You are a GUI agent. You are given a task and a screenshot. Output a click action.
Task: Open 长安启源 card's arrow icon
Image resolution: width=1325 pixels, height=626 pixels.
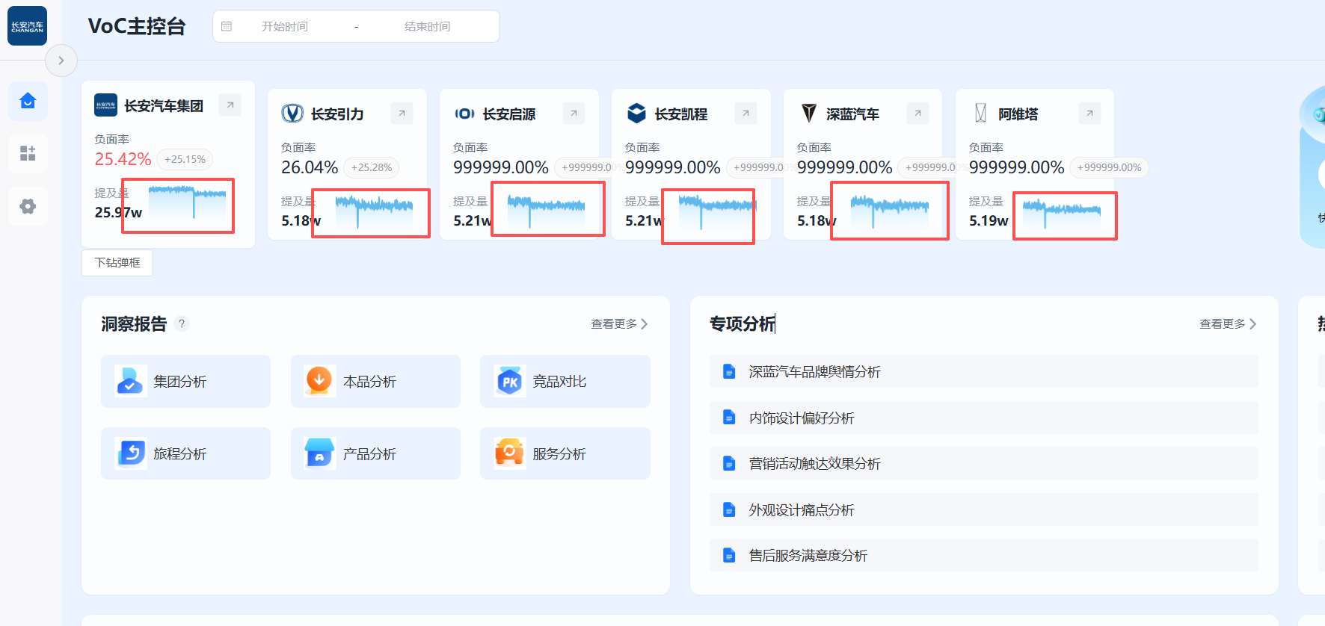pos(574,114)
